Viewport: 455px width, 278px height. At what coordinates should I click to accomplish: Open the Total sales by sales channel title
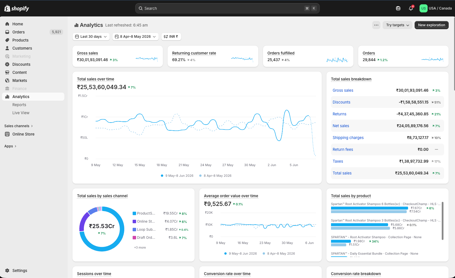[x=102, y=196]
